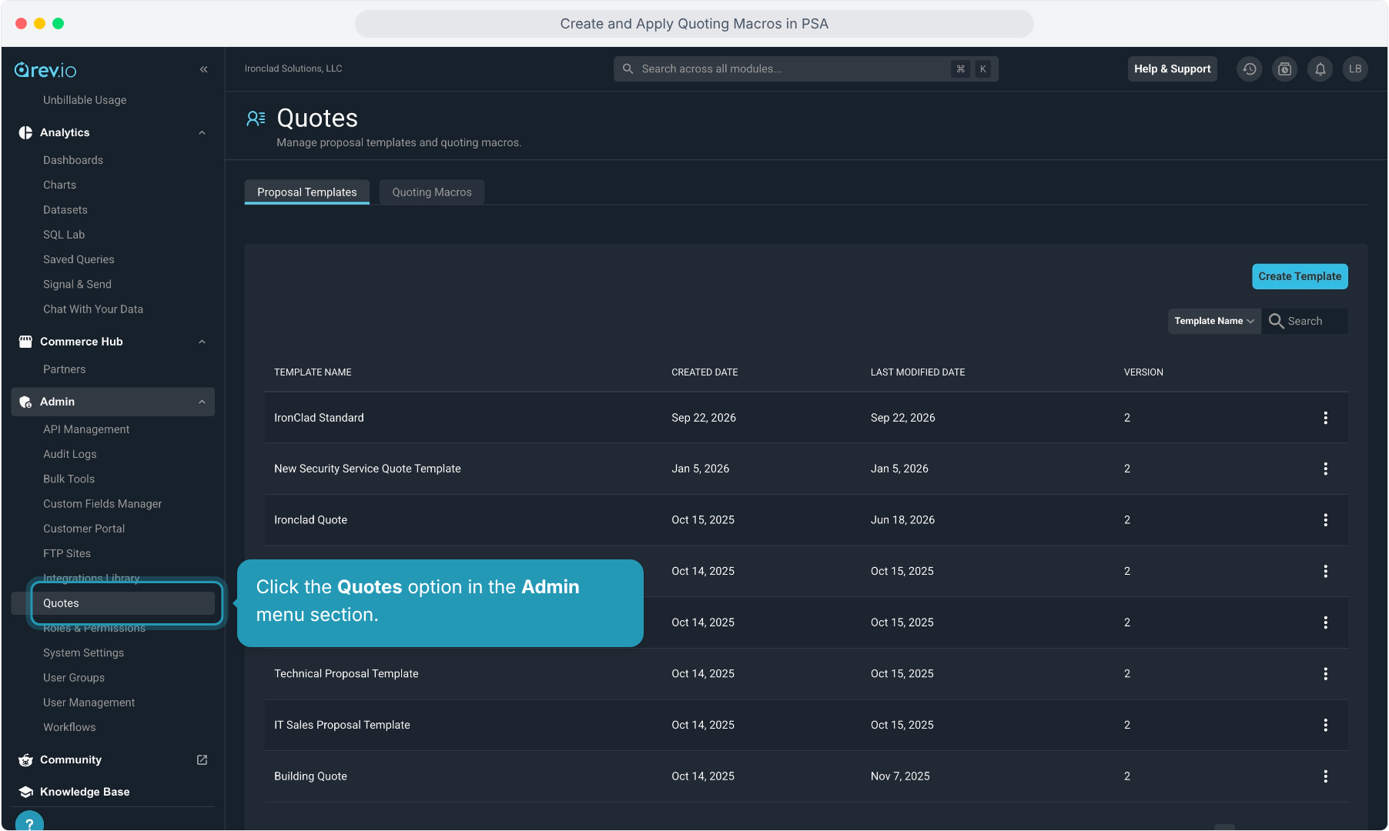
Task: Open the row menu for Building Quote
Action: [1325, 776]
